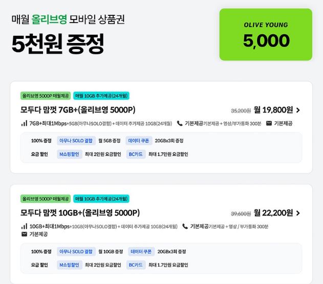Viewport: 323px width, 284px height.
Task: Click BC카드 tag in the 7GB+ plan
Action: (x=136, y=154)
